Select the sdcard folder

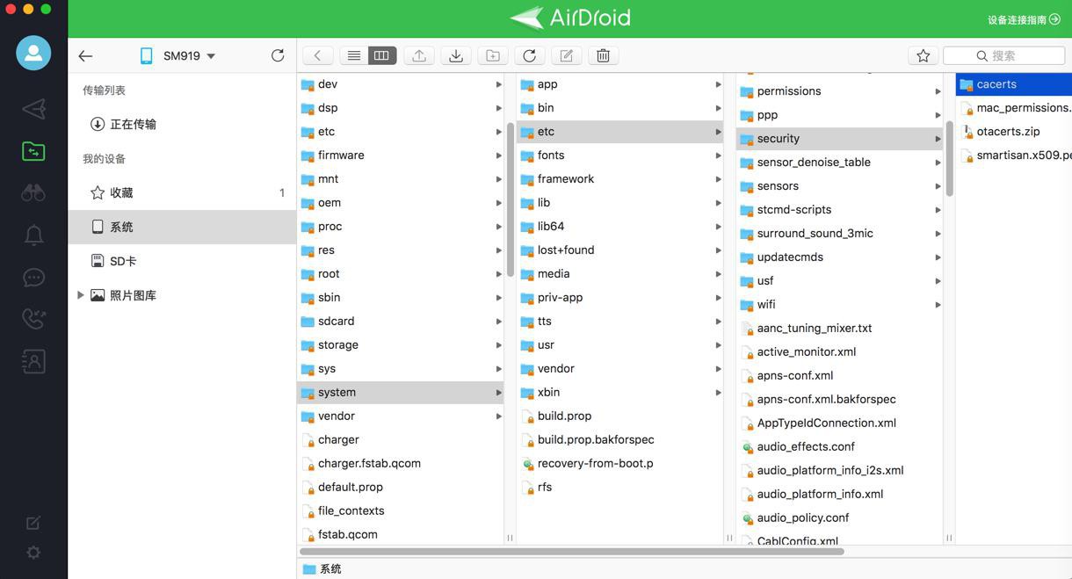(401, 321)
